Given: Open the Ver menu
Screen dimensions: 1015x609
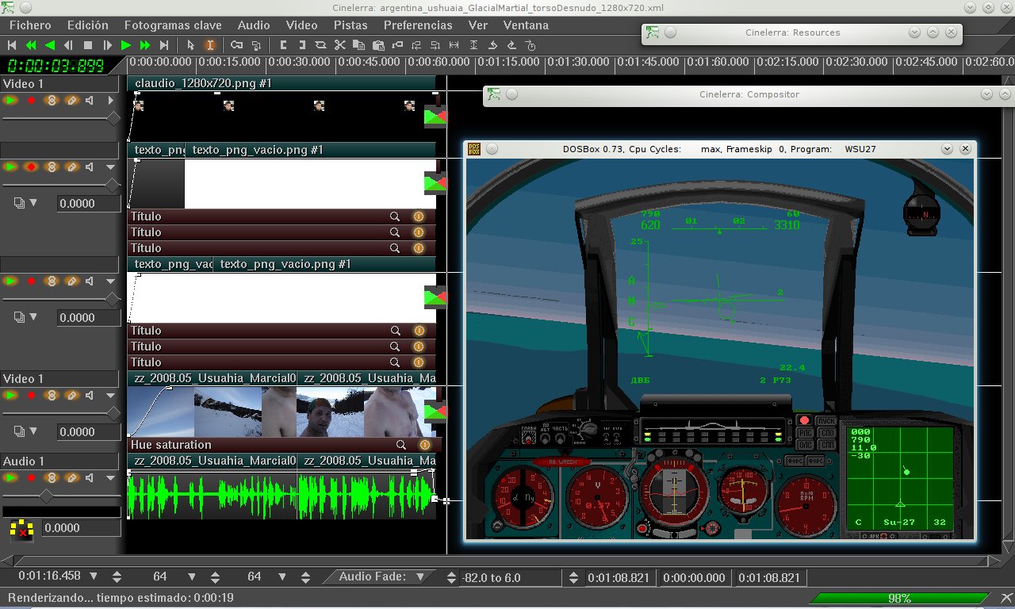Looking at the screenshot, I should 478,25.
